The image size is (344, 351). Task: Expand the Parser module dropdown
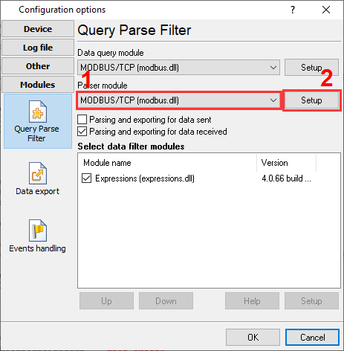tap(178, 100)
